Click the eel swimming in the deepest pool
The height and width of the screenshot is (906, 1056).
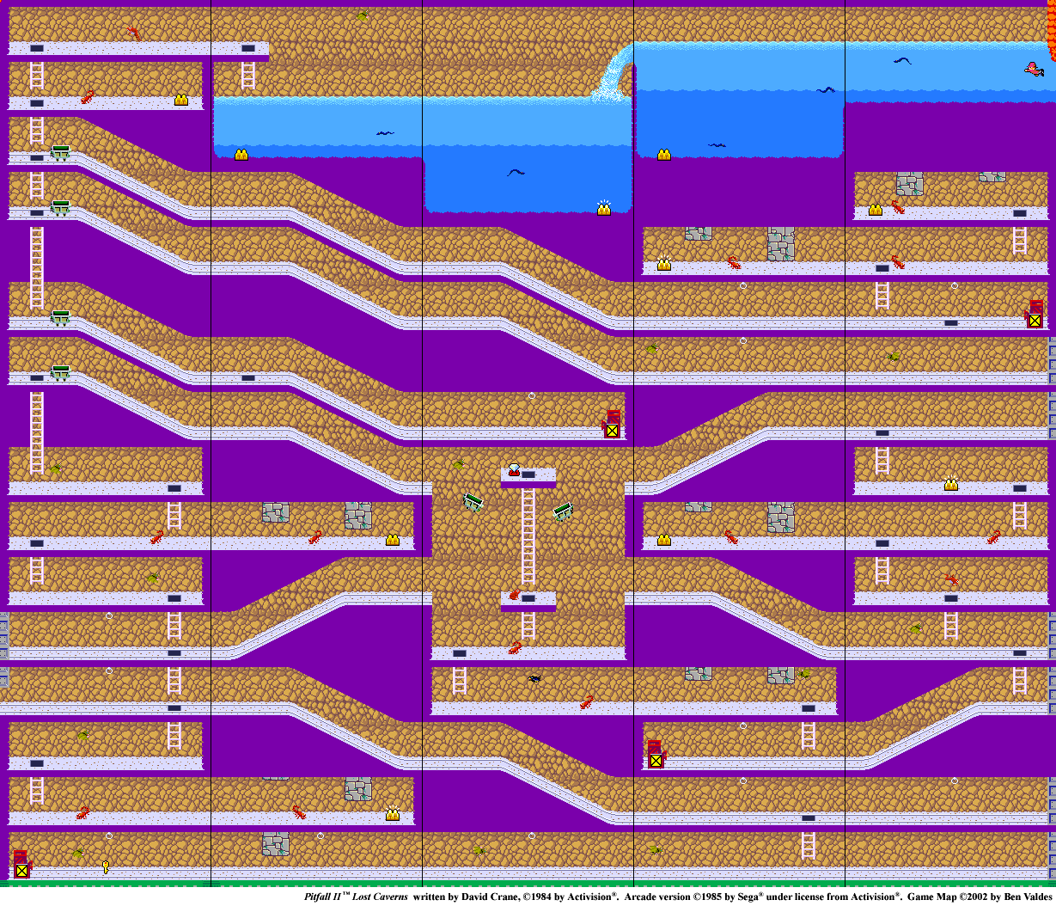516,173
